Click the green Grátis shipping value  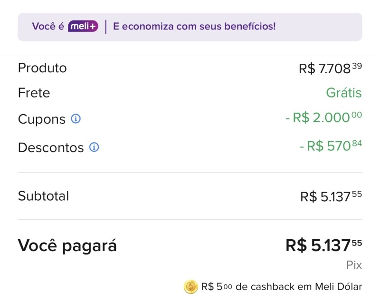point(344,93)
